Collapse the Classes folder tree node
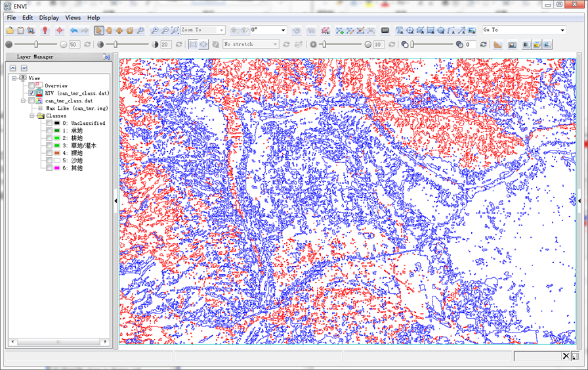 pos(32,116)
